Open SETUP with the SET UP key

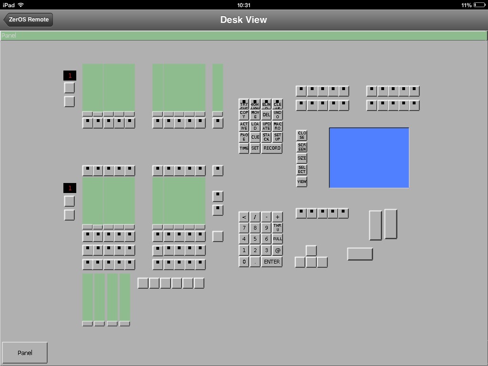pos(278,137)
